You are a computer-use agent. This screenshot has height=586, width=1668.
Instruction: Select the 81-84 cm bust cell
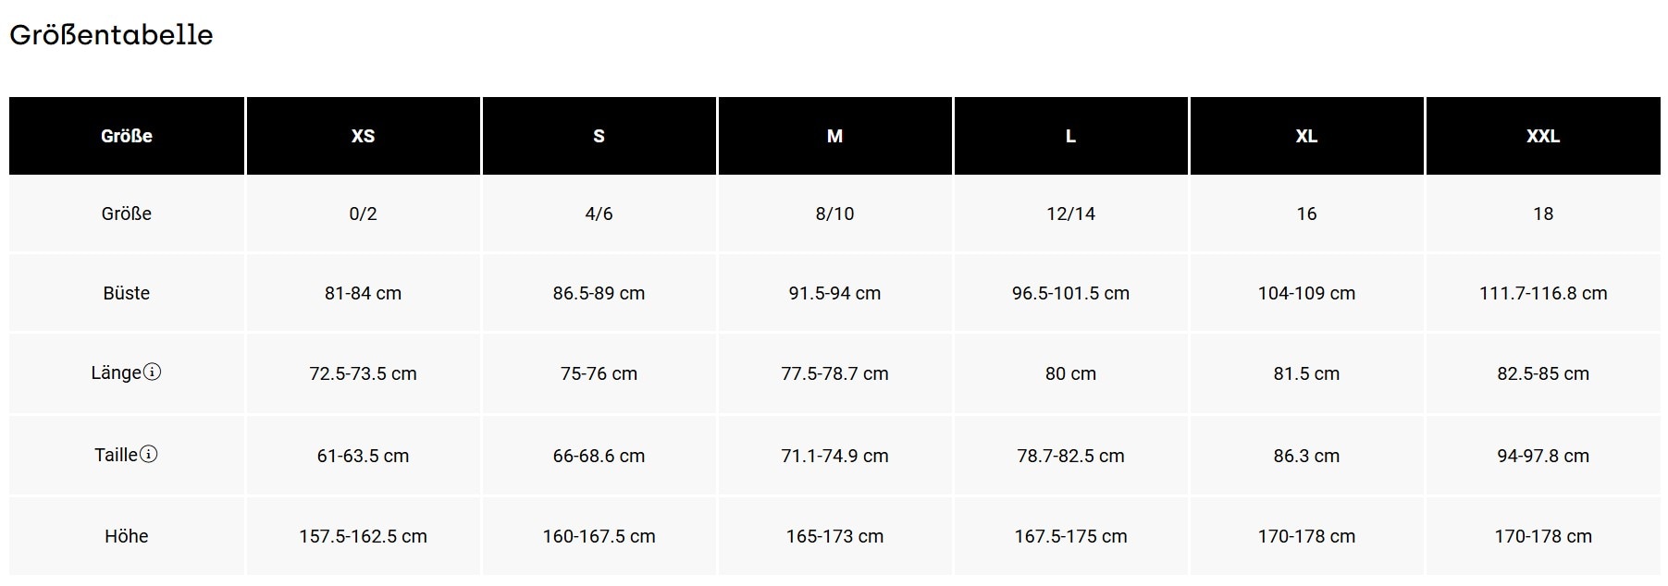[x=363, y=293]
